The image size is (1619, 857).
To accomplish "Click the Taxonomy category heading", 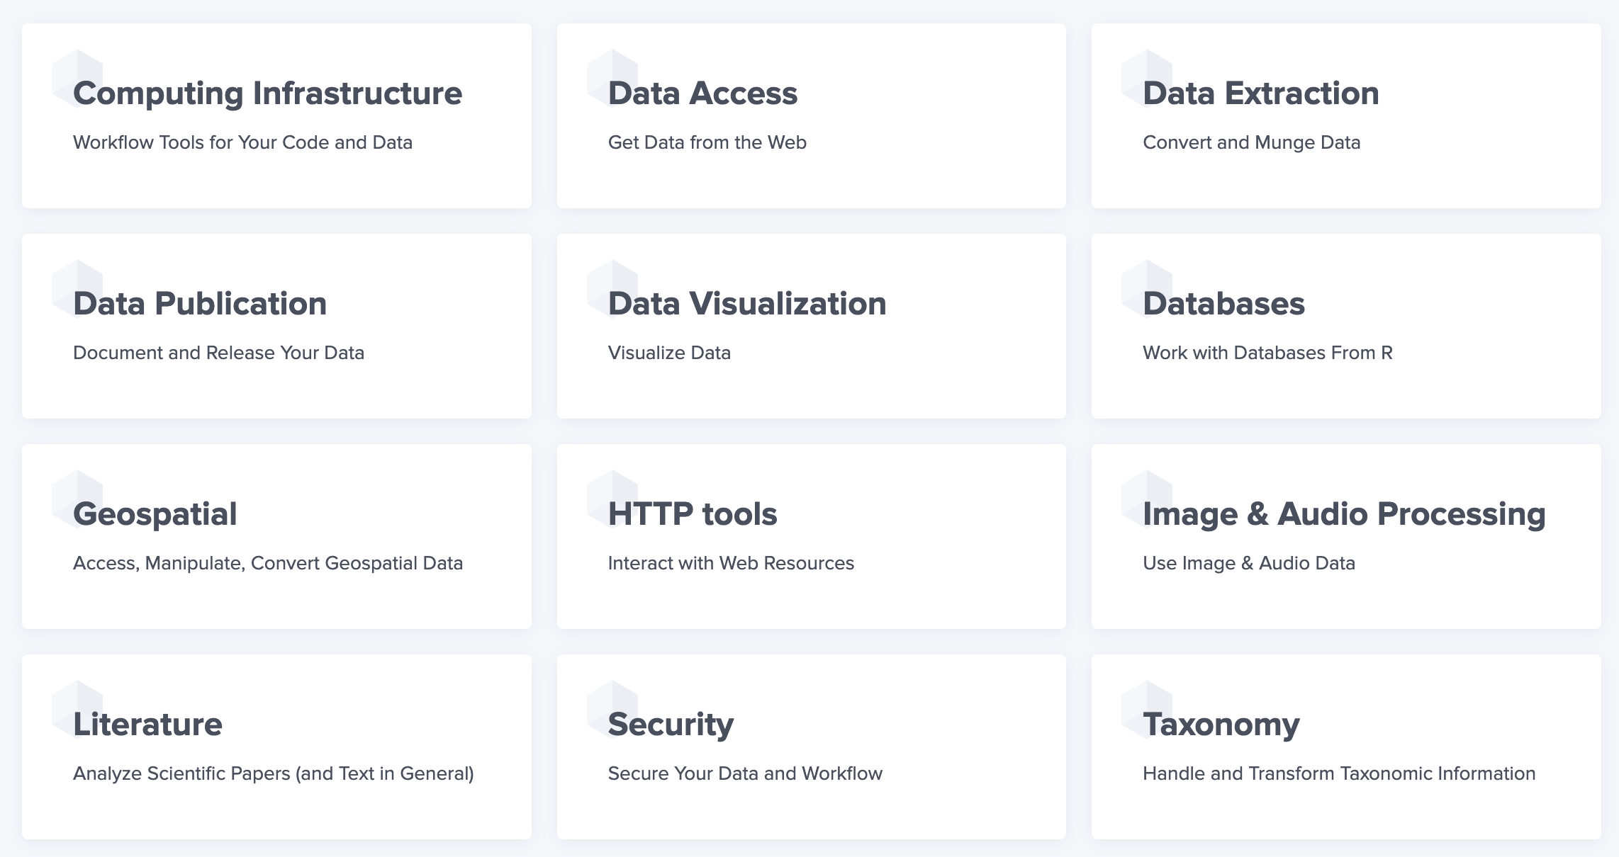I will [1221, 725].
